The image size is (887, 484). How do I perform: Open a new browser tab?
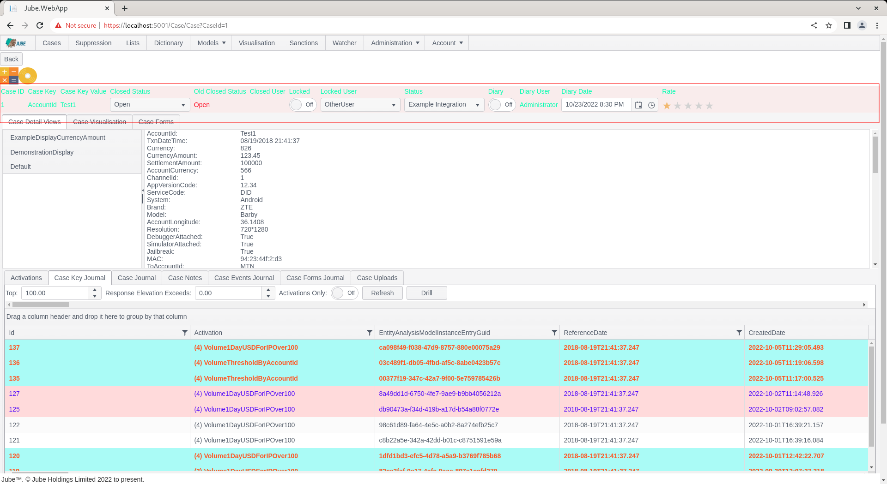point(125,8)
